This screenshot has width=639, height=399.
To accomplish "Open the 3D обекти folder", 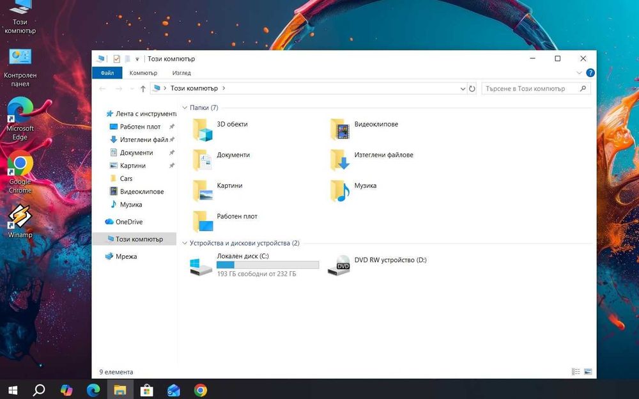I will (220, 130).
